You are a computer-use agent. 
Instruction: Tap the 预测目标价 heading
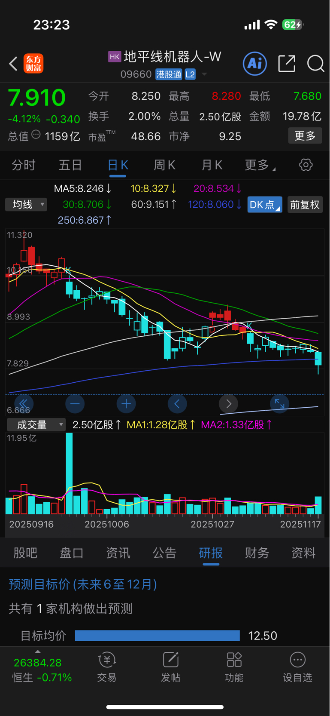pyautogui.click(x=83, y=584)
